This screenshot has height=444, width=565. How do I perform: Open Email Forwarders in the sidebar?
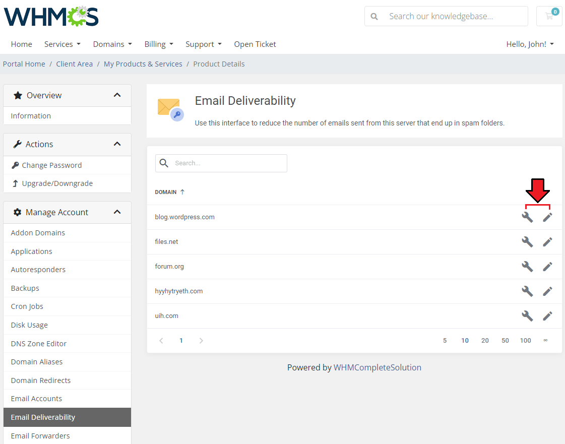(x=68, y=436)
